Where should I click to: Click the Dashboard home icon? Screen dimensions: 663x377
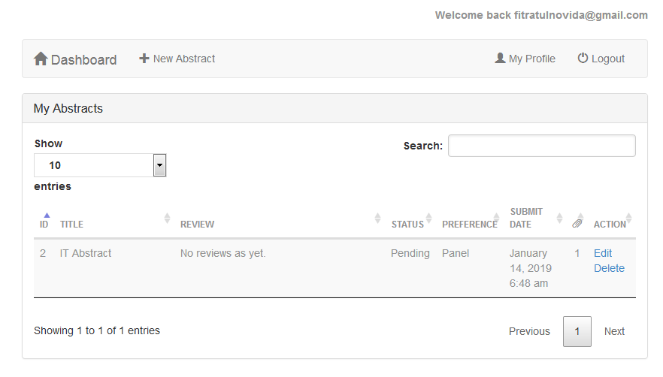[41, 59]
